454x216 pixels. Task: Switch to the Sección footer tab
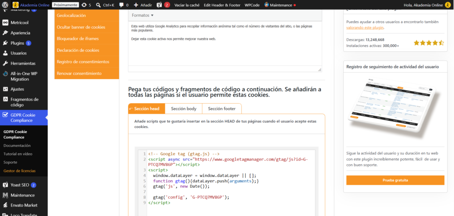coord(222,109)
